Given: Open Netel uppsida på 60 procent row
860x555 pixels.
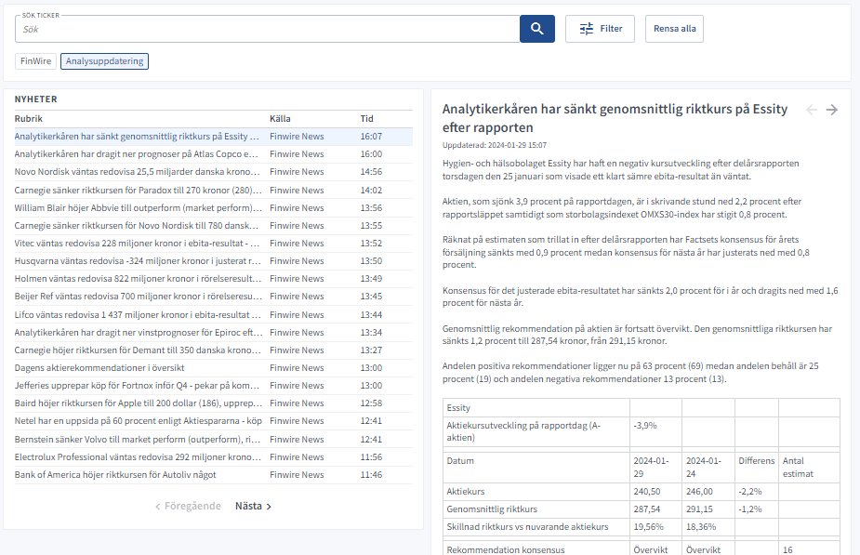Looking at the screenshot, I should 213,420.
